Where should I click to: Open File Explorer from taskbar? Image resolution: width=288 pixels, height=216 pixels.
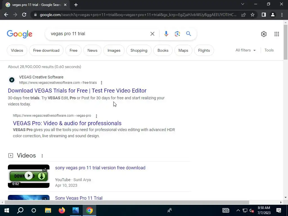click(48, 210)
